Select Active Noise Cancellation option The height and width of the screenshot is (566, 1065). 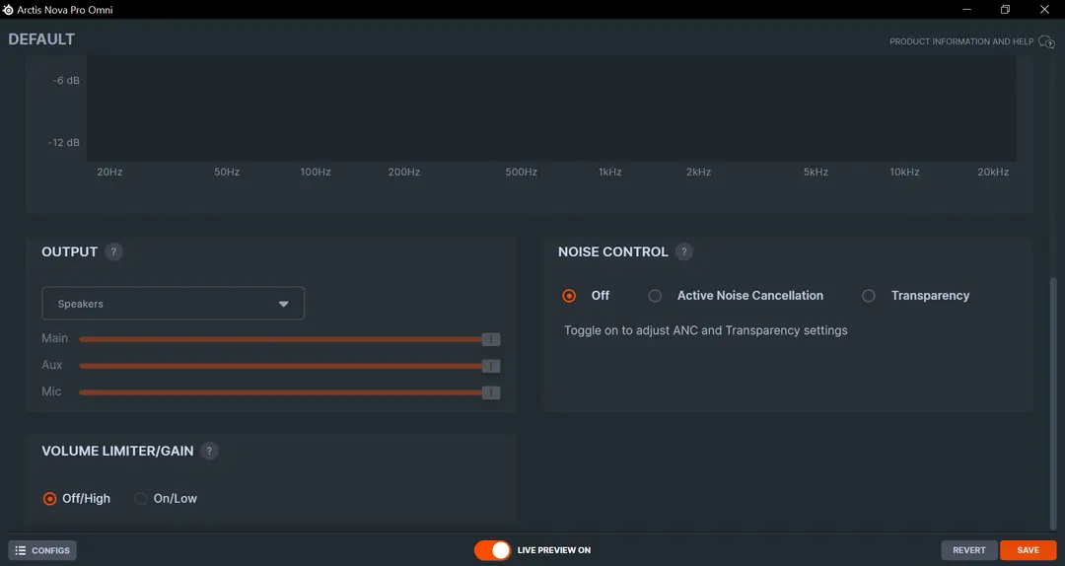tap(655, 296)
